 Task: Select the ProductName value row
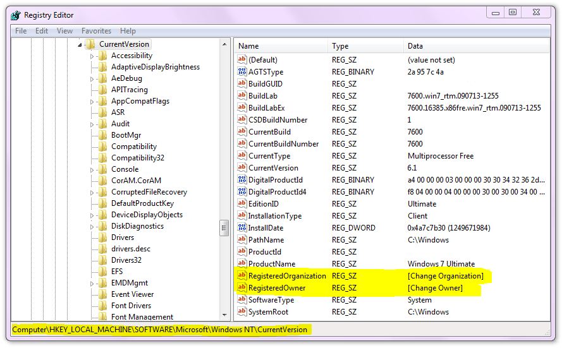point(393,264)
